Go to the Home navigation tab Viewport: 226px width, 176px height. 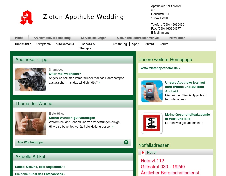pyautogui.click(x=19, y=38)
